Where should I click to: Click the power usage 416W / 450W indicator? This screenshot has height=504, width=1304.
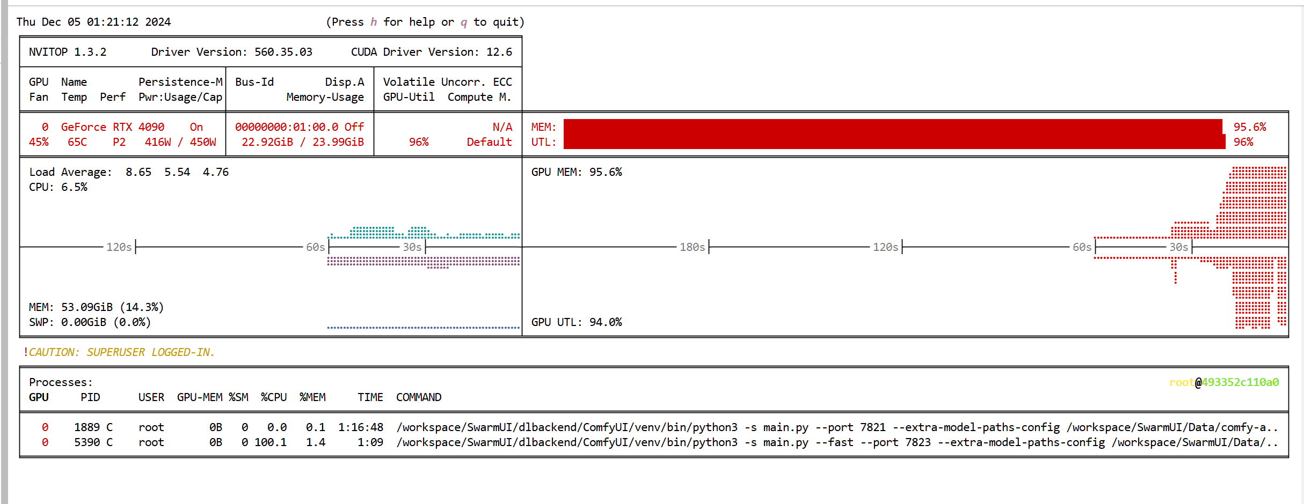click(180, 142)
